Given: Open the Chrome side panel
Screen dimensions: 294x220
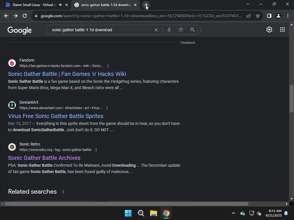Looking at the screenshot, I should (x=269, y=16).
